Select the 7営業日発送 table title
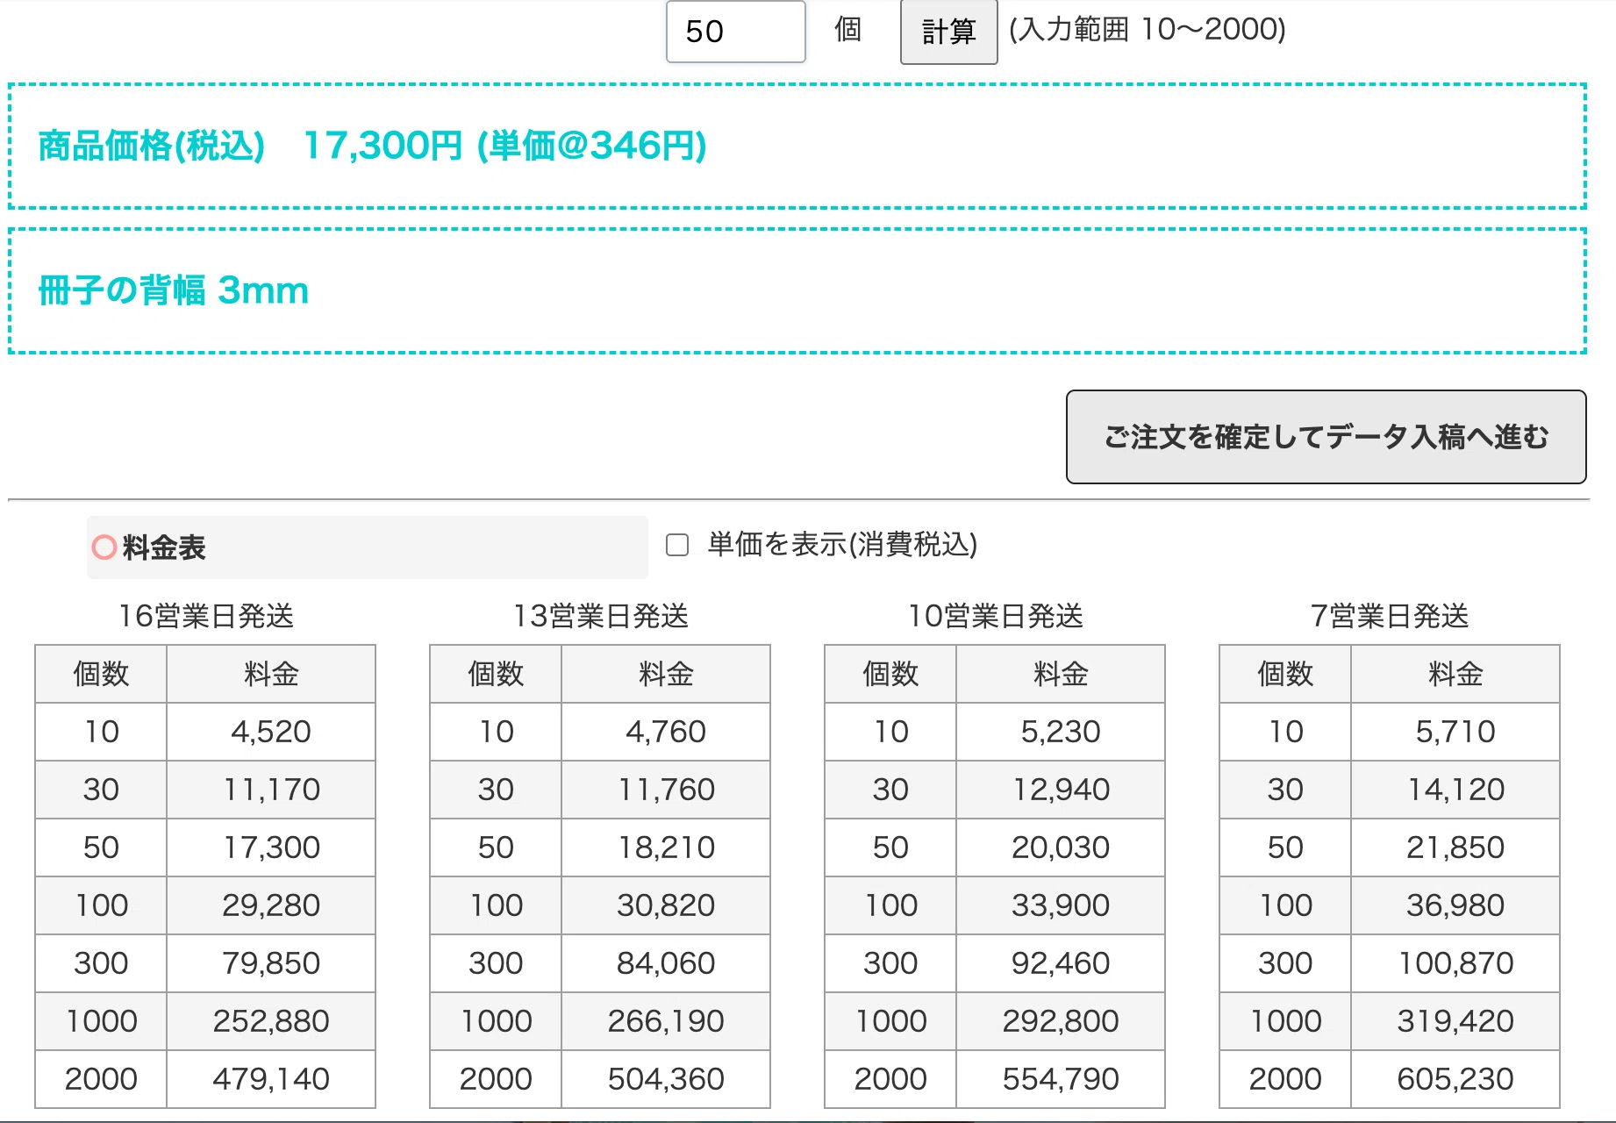The width and height of the screenshot is (1616, 1123). [x=1390, y=616]
